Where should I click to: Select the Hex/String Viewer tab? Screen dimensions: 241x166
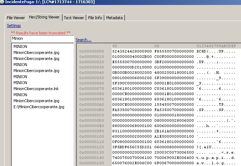pyautogui.click(x=45, y=17)
